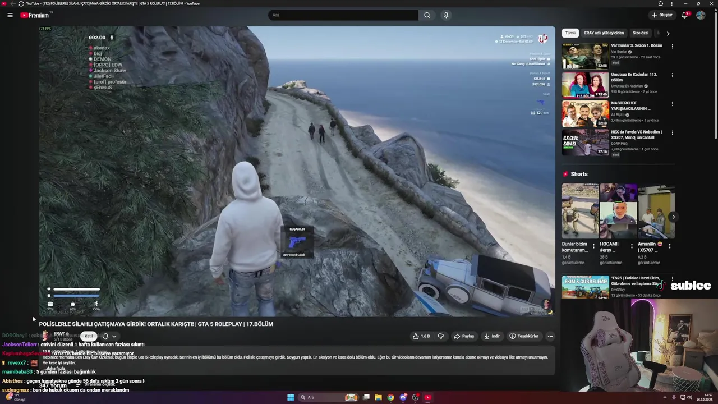Image resolution: width=718 pixels, height=404 pixels.
Task: Open File Explorer from the taskbar
Action: [x=378, y=397]
